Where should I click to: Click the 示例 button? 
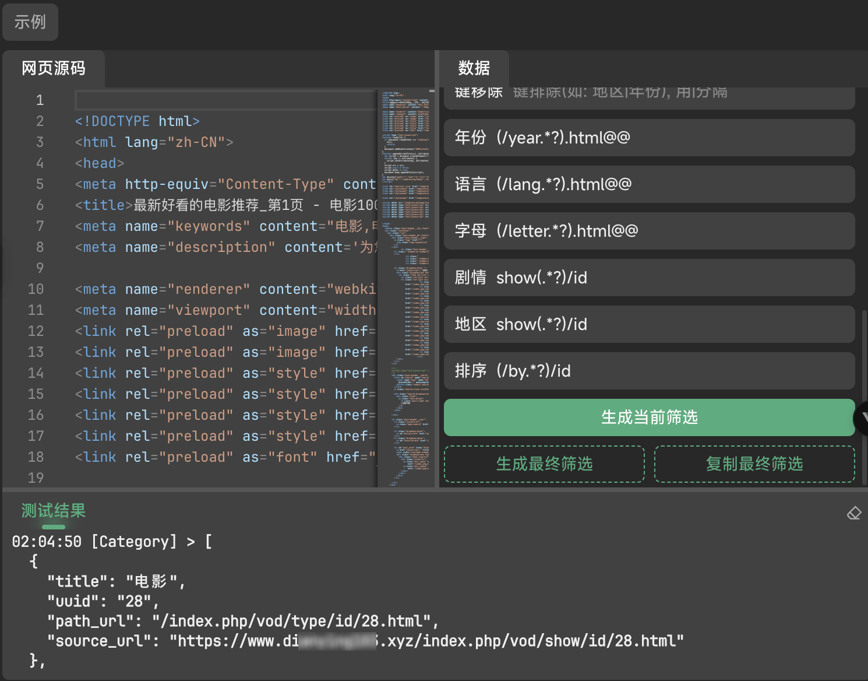click(x=30, y=22)
